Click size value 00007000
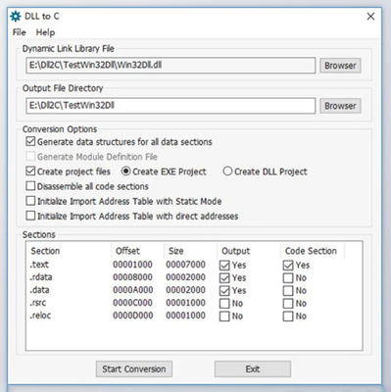391x392 pixels. tap(185, 265)
